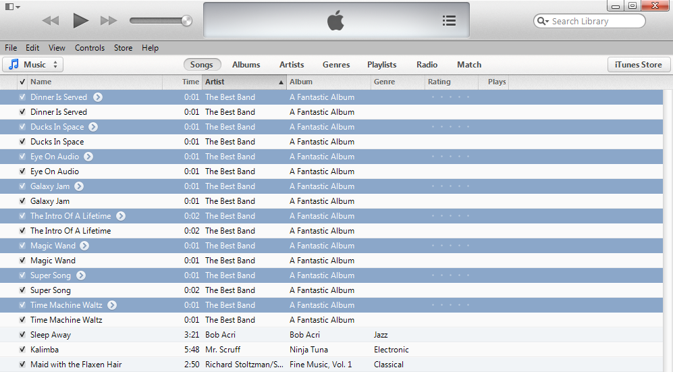Switch to the Artists tab
This screenshot has height=372, width=673.
(292, 64)
